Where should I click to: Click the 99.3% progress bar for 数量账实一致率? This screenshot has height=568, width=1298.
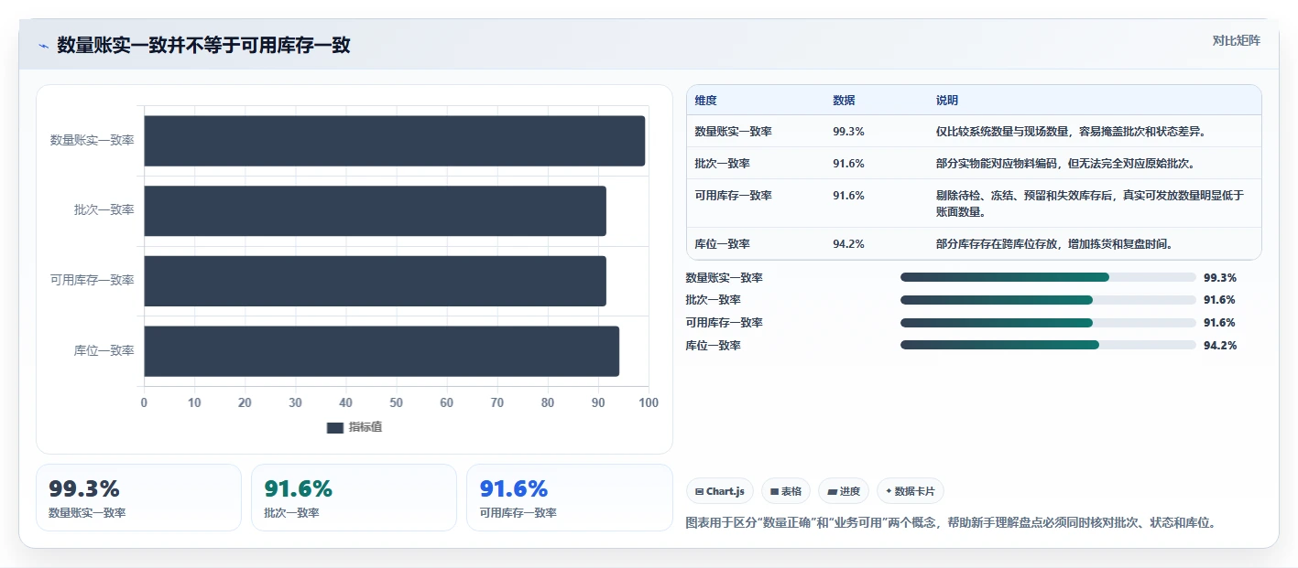[x=1048, y=277]
